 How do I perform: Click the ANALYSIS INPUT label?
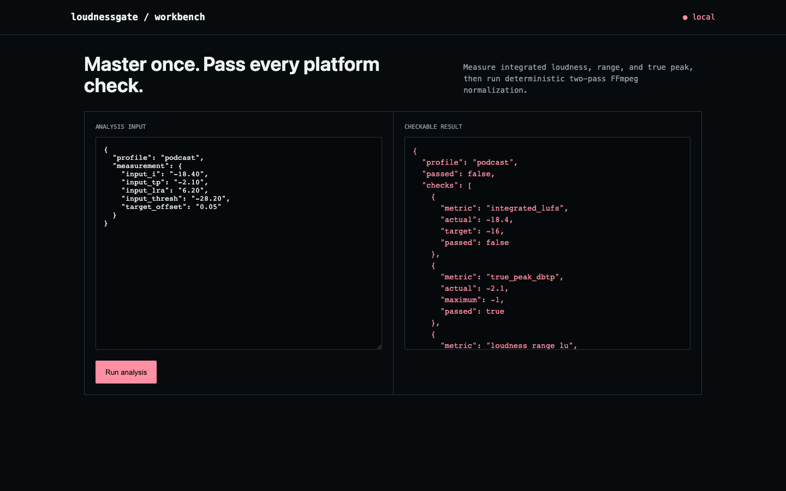tap(121, 127)
